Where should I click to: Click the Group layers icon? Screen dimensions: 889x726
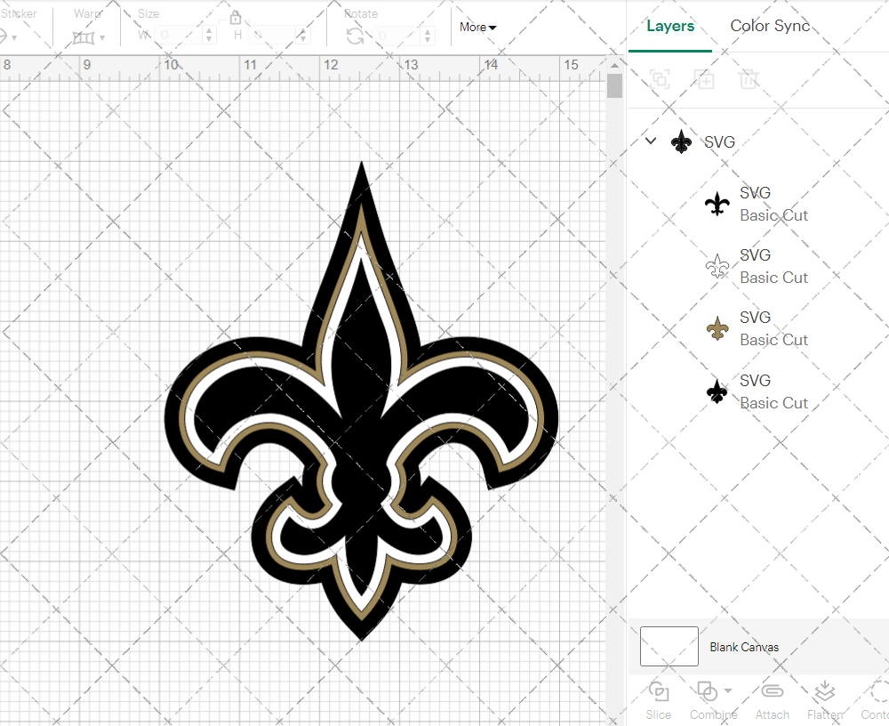660,79
